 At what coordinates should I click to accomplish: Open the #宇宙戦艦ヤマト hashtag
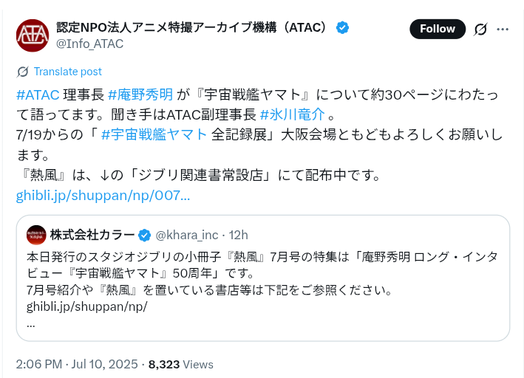point(154,134)
